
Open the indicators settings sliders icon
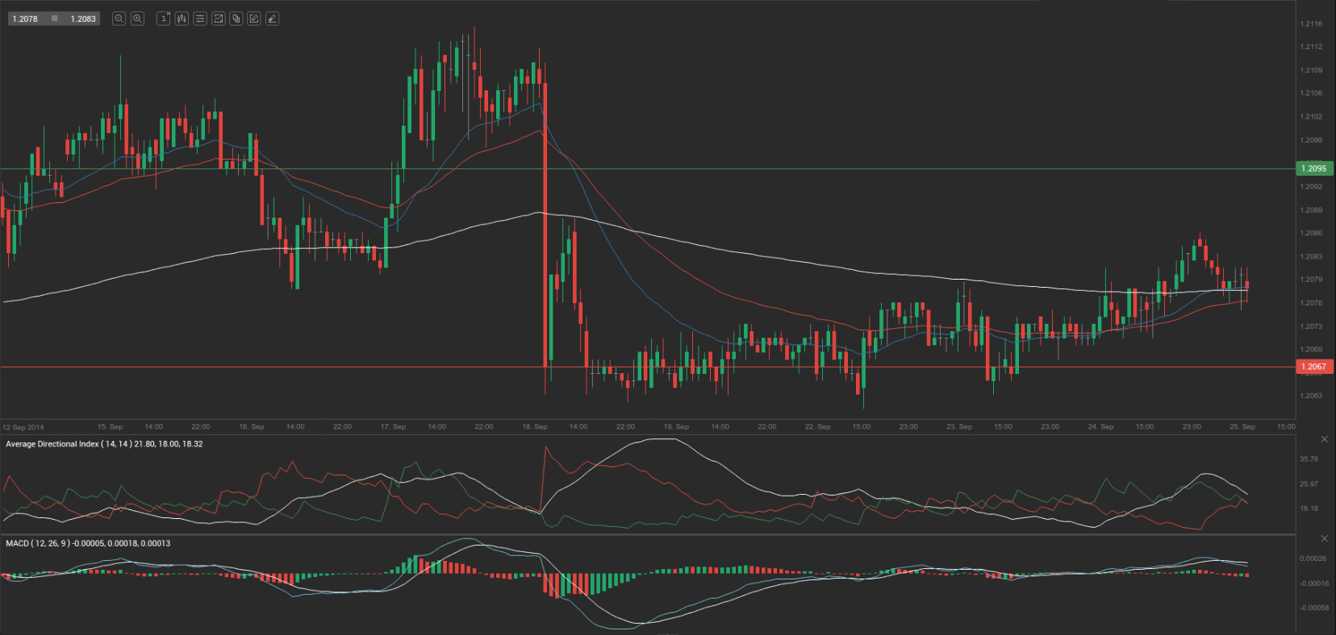click(200, 19)
